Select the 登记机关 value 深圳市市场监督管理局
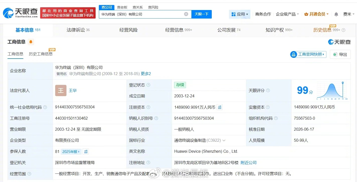The width and height of the screenshot is (357, 182). pos(75,162)
